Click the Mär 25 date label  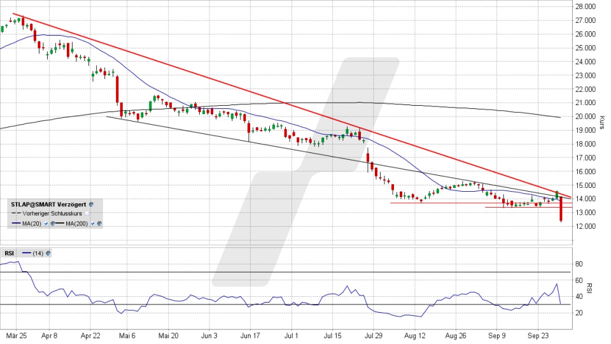17,336
